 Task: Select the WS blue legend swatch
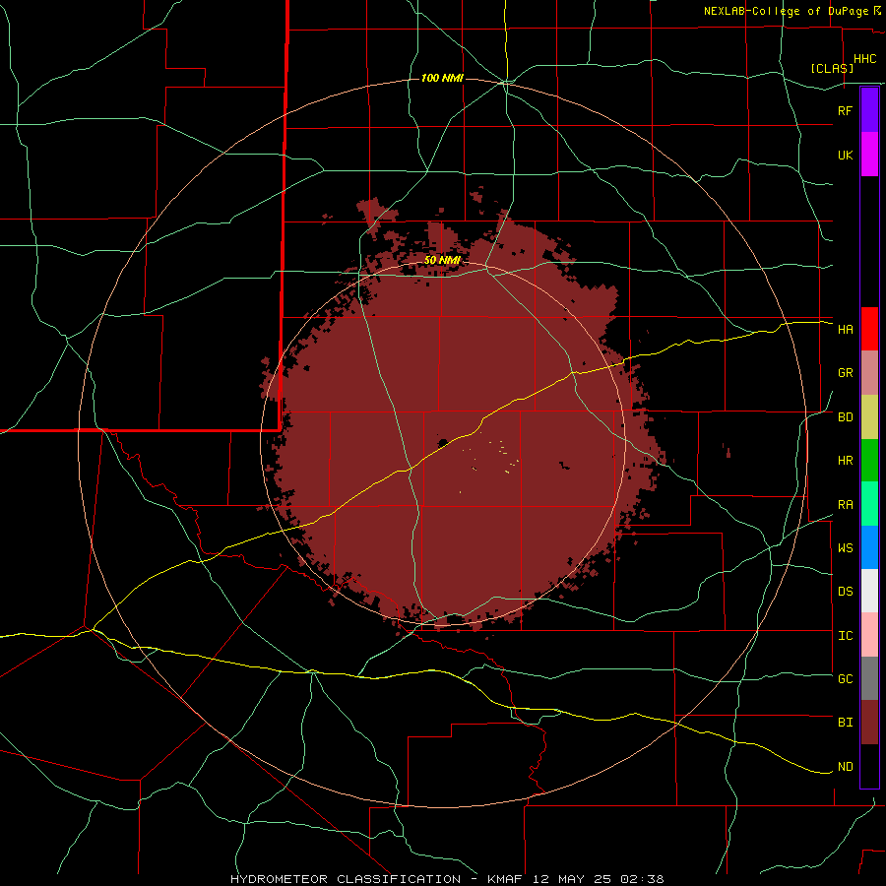pos(869,547)
